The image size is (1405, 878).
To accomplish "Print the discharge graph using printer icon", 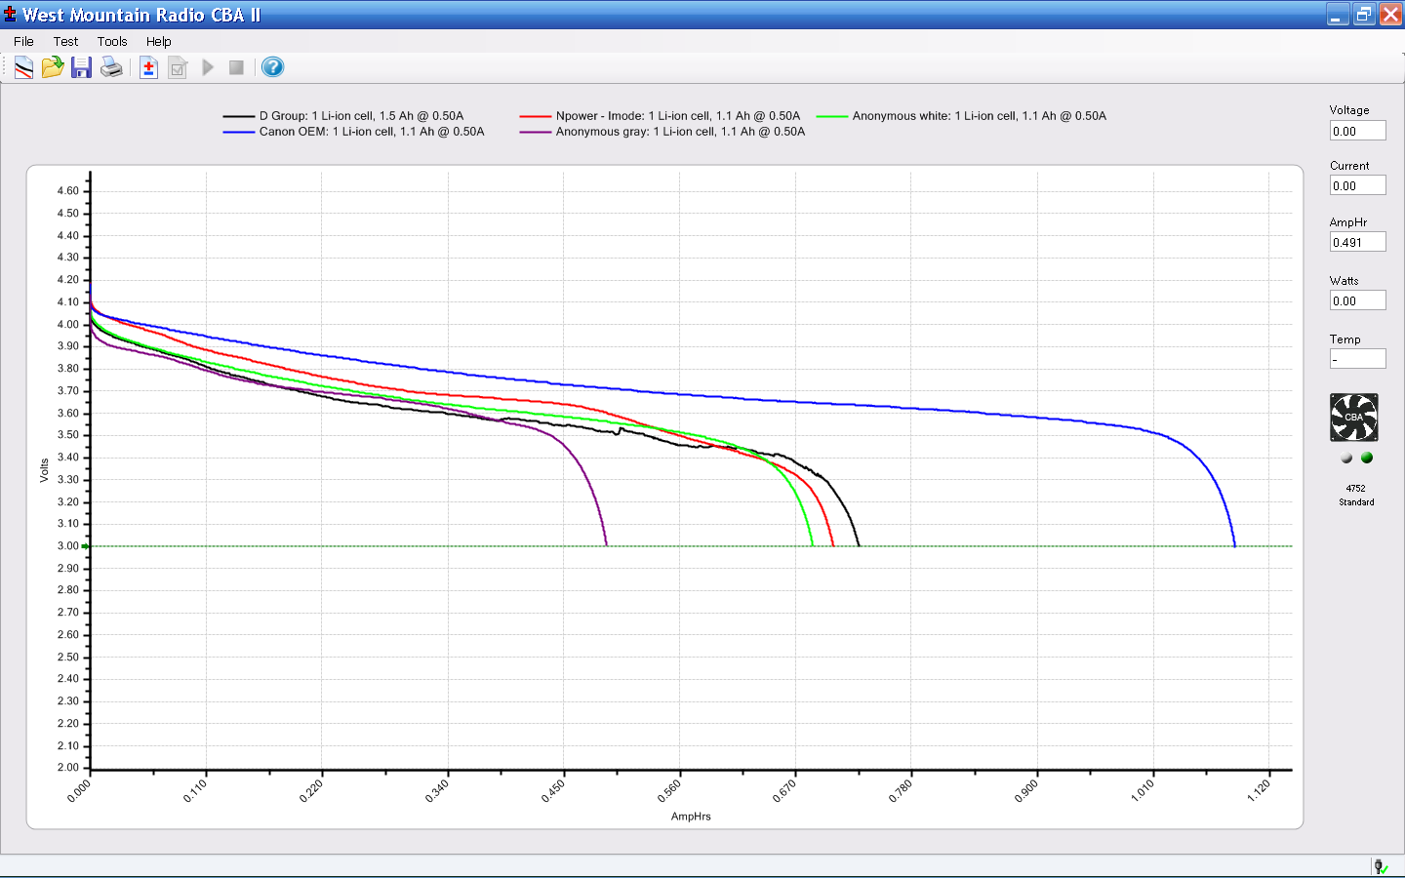I will (x=111, y=67).
